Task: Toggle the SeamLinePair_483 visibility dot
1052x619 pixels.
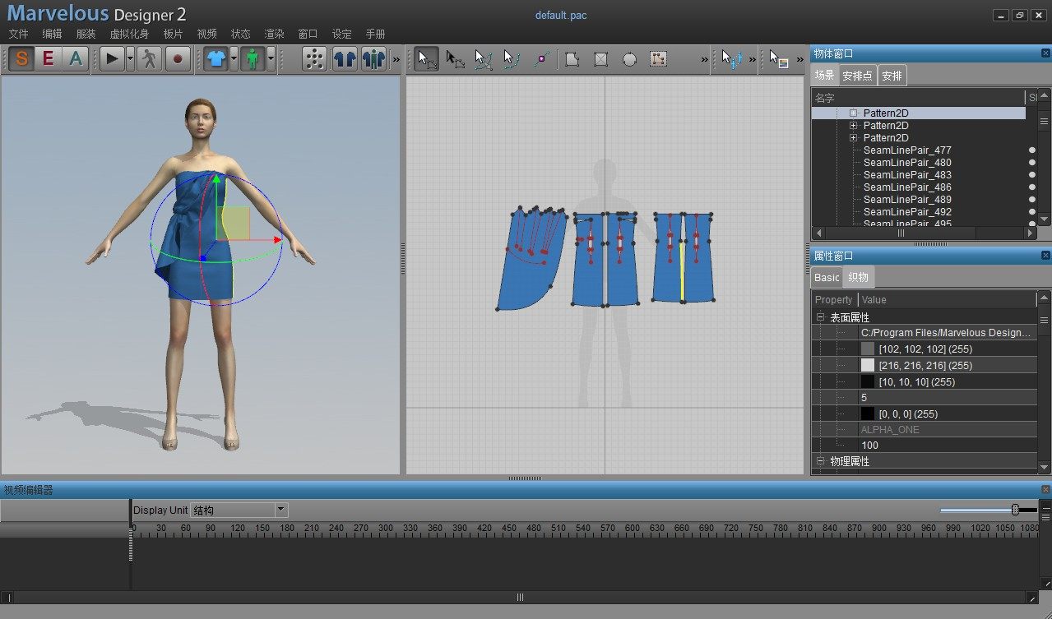Action: 1032,175
